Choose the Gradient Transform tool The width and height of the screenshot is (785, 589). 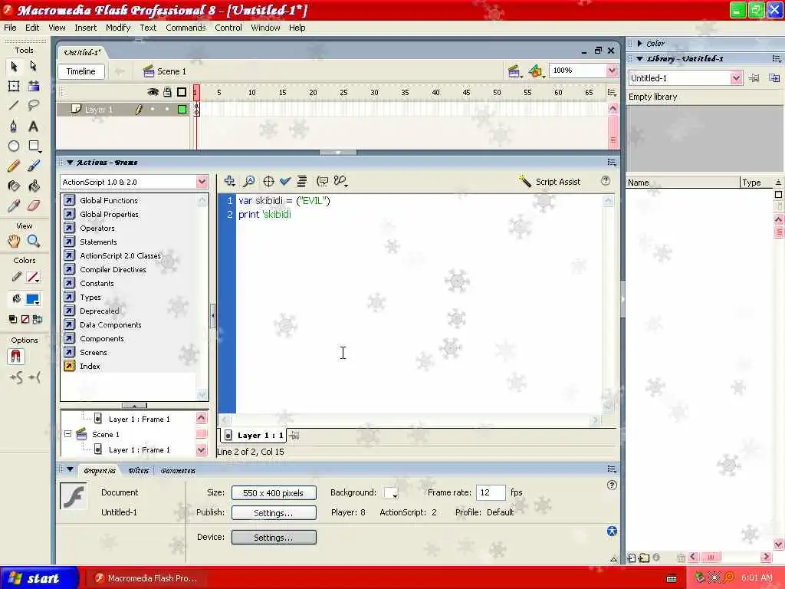(x=34, y=86)
